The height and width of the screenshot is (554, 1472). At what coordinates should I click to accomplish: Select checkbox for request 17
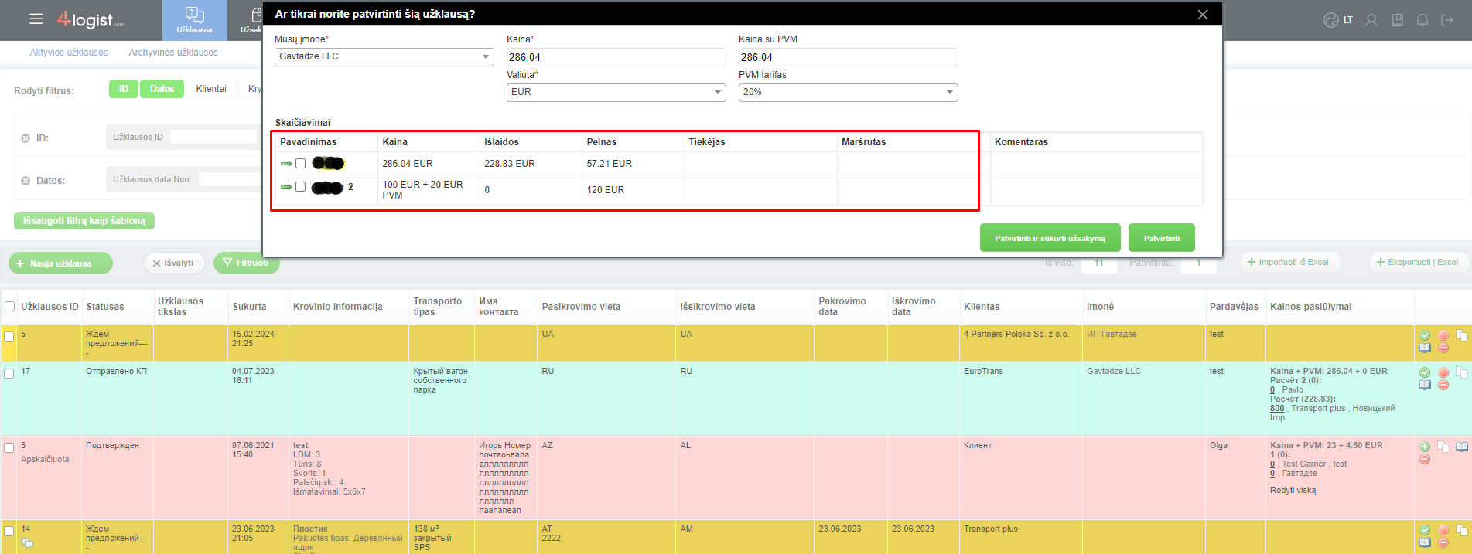[x=9, y=373]
